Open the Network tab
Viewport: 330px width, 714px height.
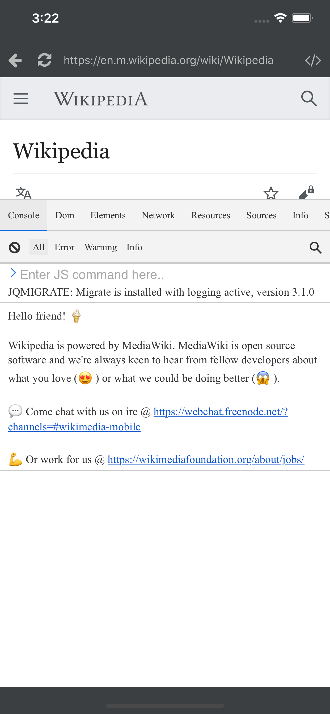click(158, 215)
